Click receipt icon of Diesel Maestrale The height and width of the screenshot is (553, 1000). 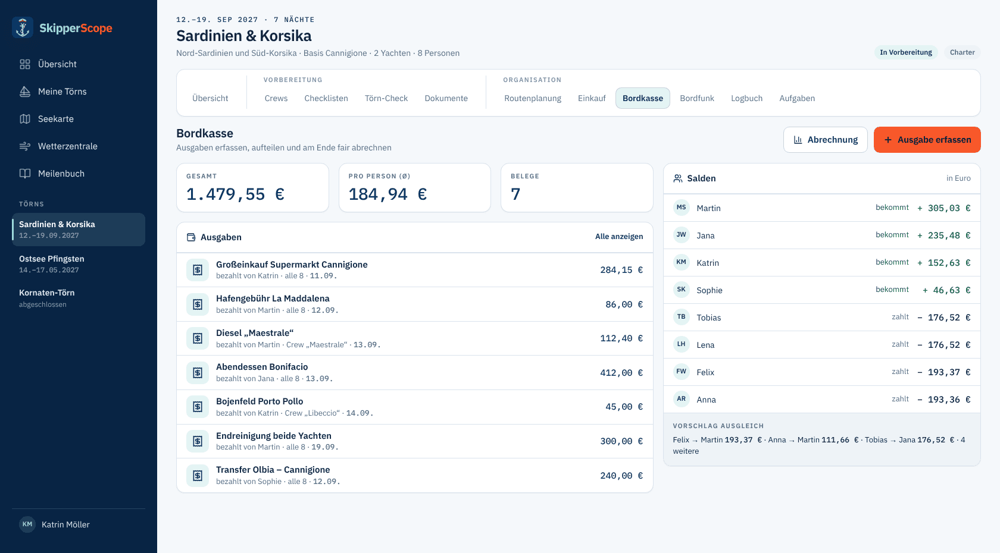tap(198, 338)
